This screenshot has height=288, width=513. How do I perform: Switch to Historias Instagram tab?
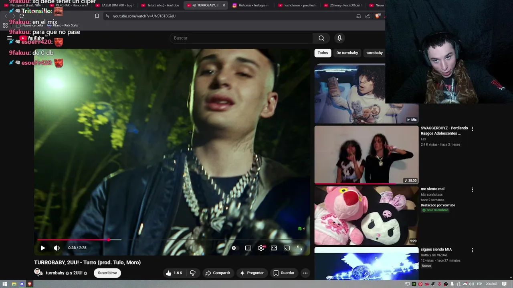251,5
